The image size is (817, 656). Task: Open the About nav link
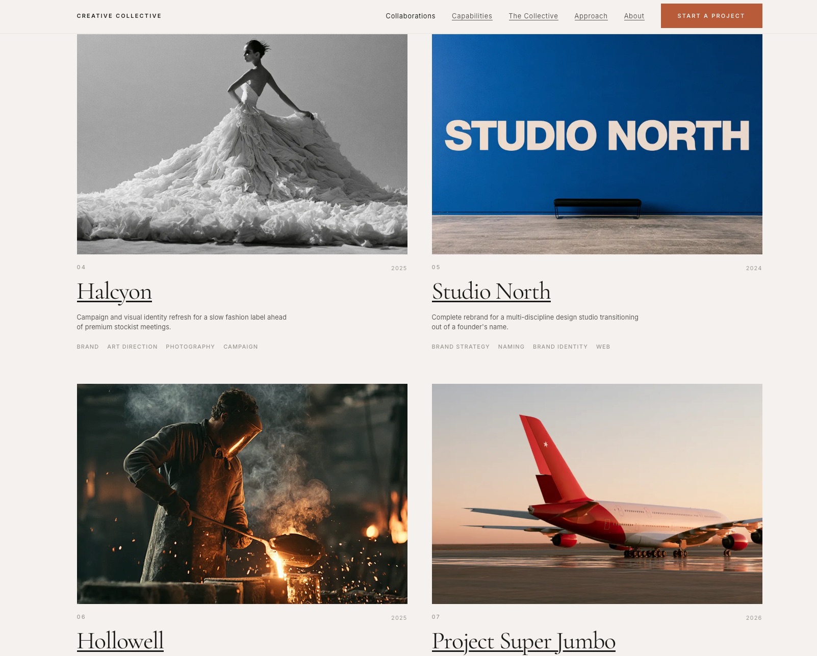click(x=634, y=16)
